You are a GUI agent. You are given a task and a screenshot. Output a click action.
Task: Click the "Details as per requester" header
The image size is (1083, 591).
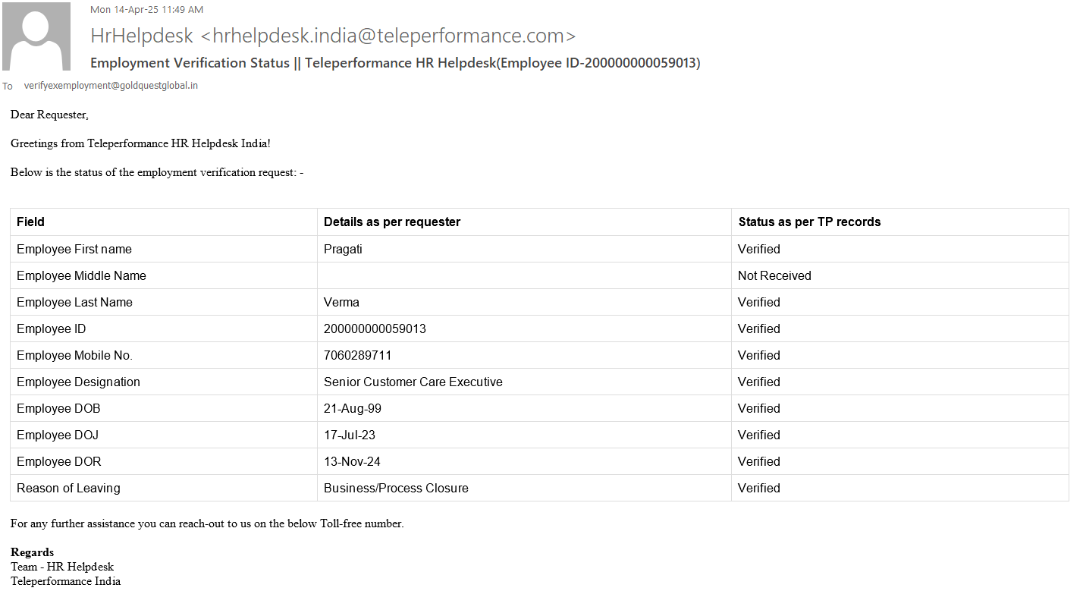point(392,222)
